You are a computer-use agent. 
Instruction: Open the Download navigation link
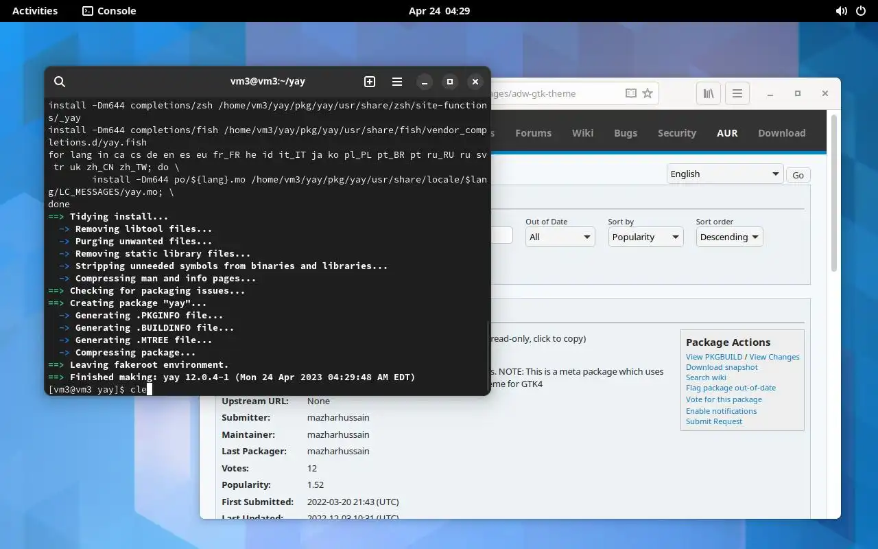[782, 133]
